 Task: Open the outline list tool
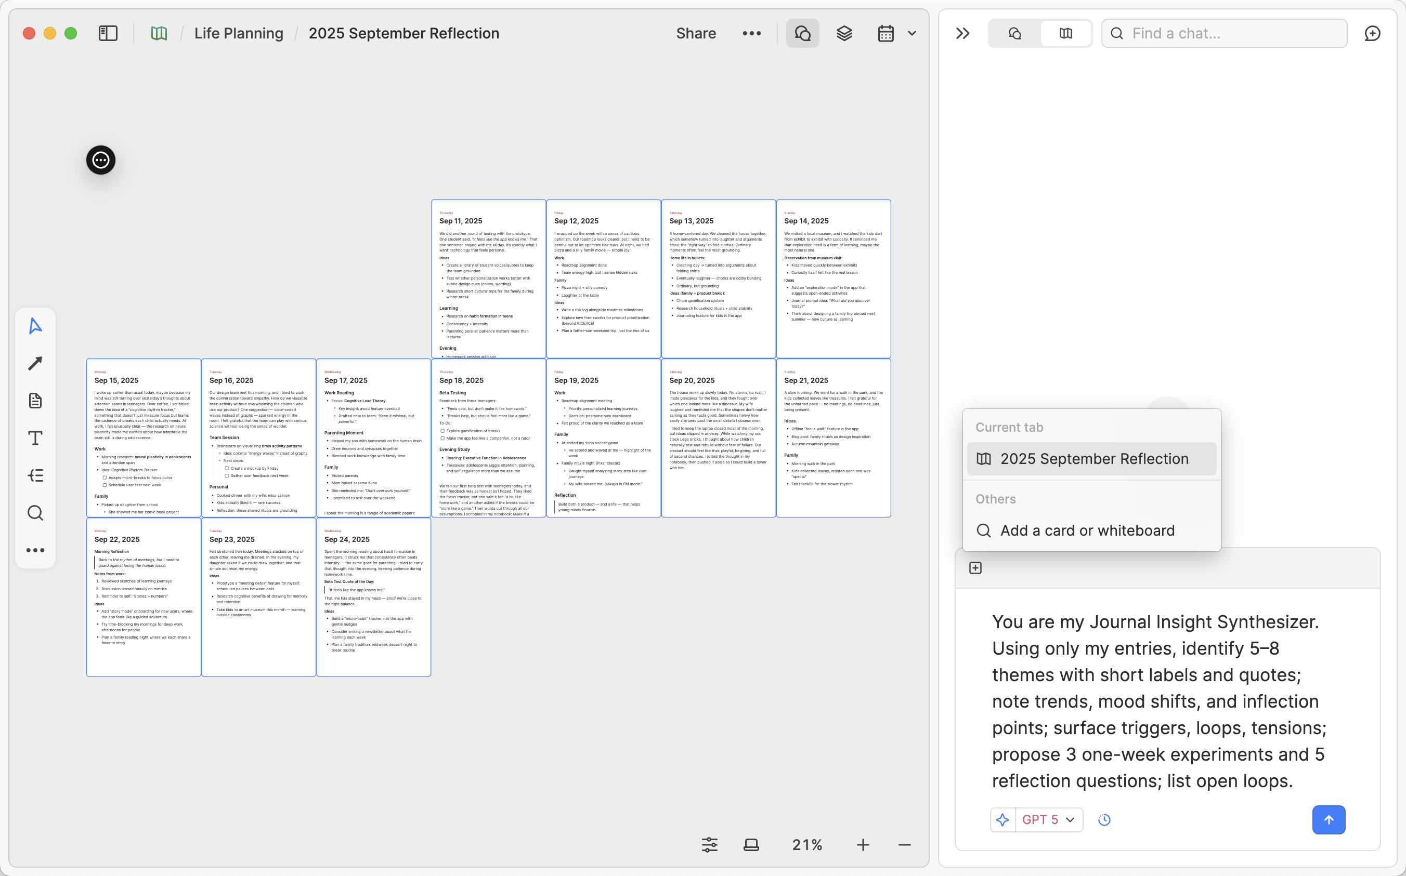[x=35, y=475]
